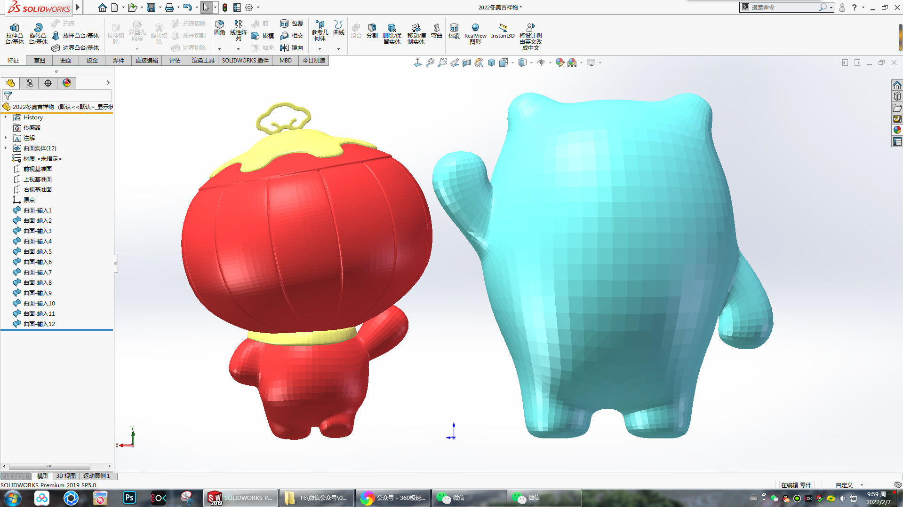Switch to the 评估 evaluate tab
This screenshot has width=903, height=507.
click(x=175, y=61)
